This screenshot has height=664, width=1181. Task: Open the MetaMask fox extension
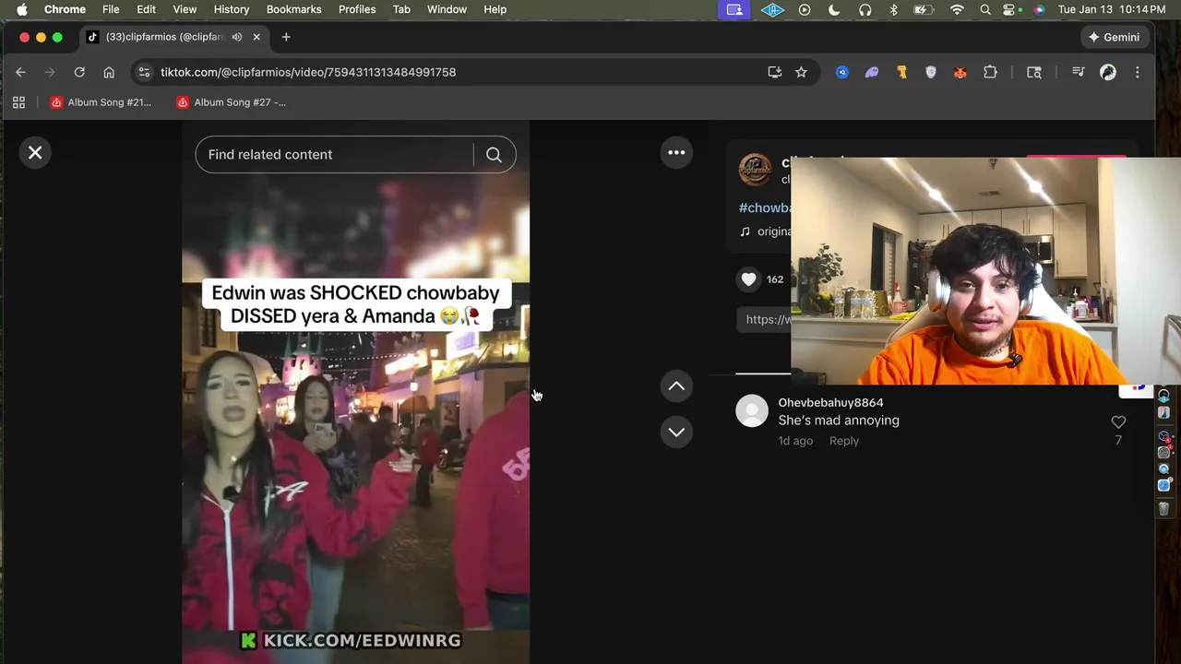coord(960,72)
